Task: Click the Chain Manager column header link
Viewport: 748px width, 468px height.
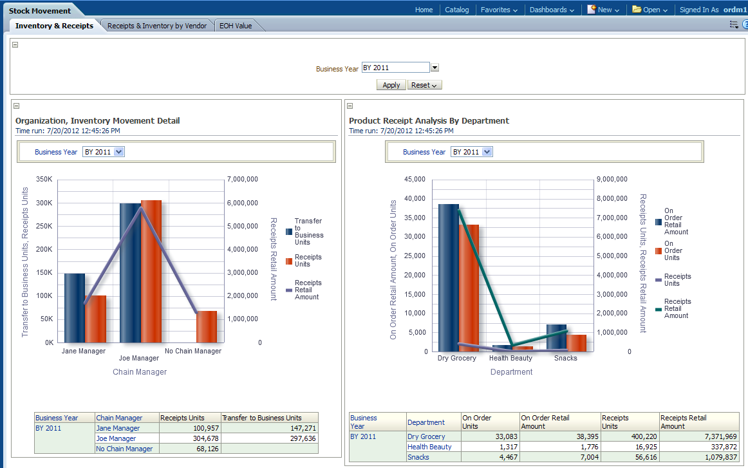Action: point(119,418)
